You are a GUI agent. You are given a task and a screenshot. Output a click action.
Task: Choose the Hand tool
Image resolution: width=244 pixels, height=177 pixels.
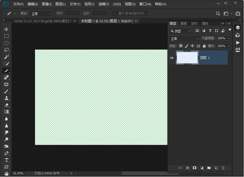(6, 173)
